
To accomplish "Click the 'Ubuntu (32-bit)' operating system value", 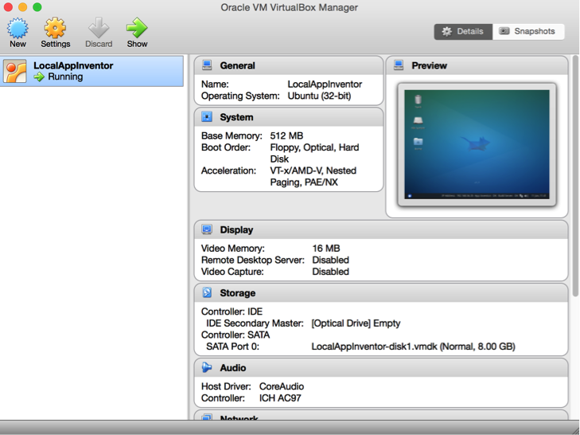I will coord(319,96).
